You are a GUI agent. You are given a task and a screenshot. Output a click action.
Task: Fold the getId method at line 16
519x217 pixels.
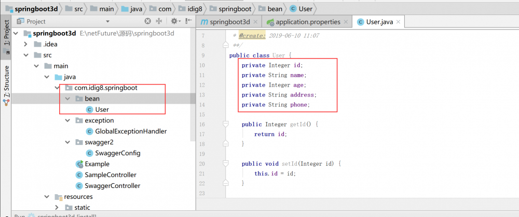click(226, 124)
